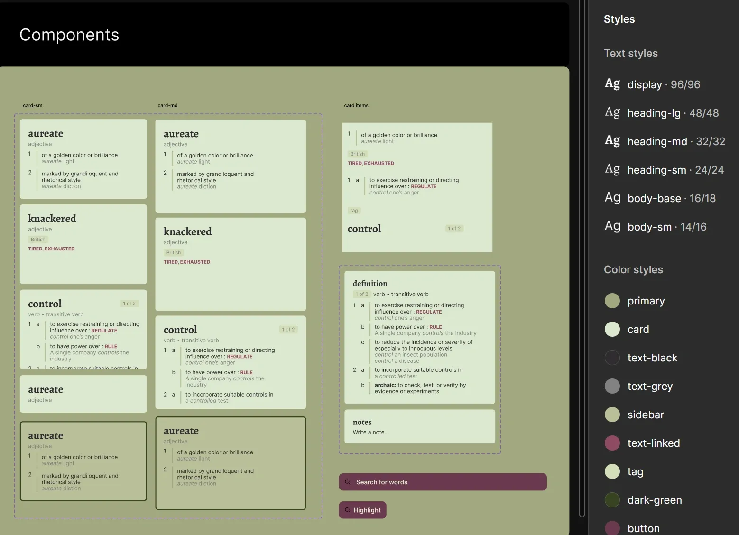
Task: Click the 'card-sm' section label
Action: [x=33, y=105]
